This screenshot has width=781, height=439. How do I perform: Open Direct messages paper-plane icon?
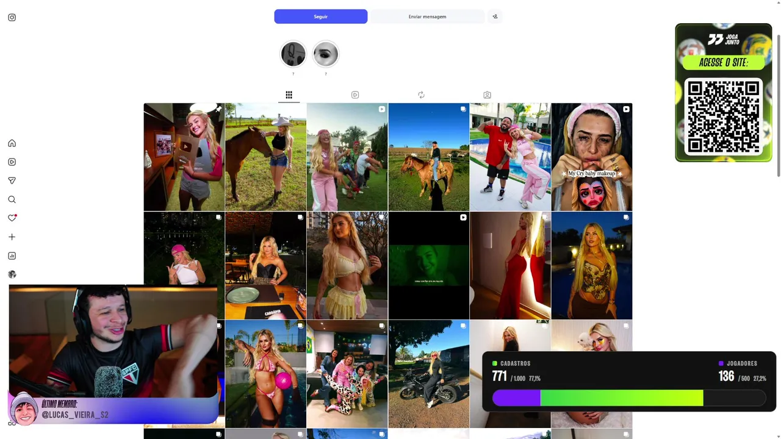coord(12,180)
